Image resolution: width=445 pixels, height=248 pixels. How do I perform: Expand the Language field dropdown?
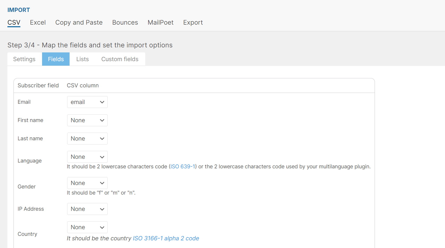pyautogui.click(x=87, y=157)
